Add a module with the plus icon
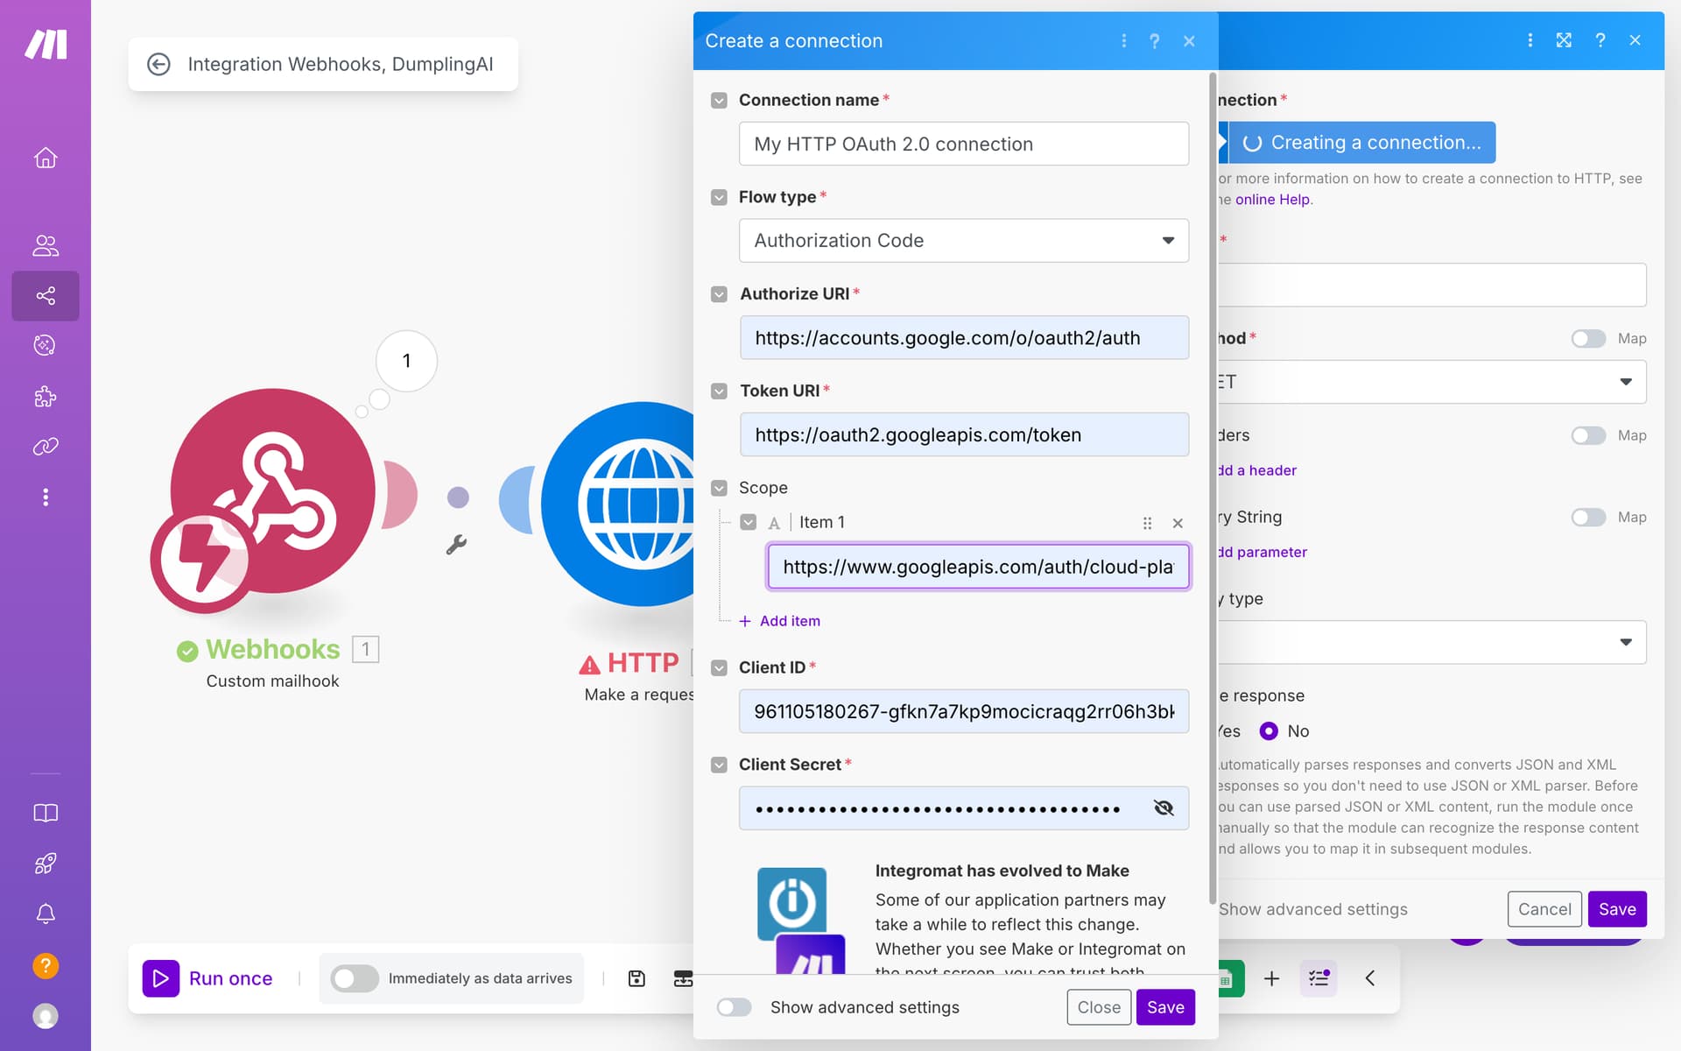The image size is (1681, 1051). pyautogui.click(x=1272, y=978)
